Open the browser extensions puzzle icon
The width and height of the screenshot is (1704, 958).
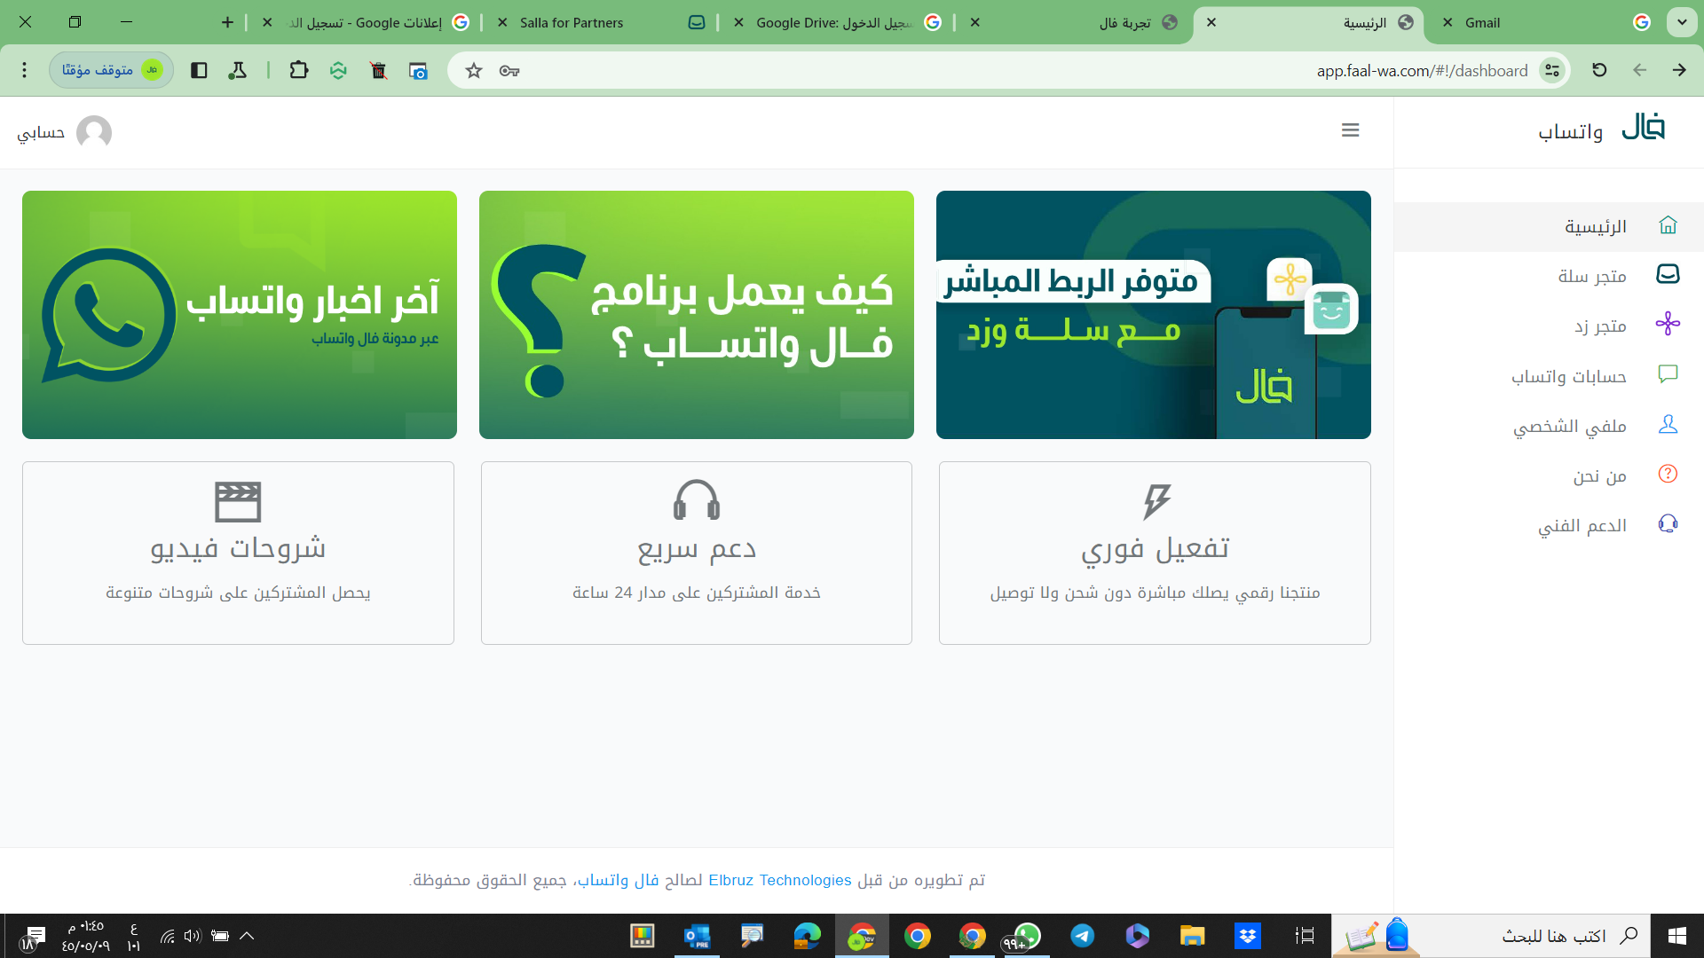pos(298,70)
